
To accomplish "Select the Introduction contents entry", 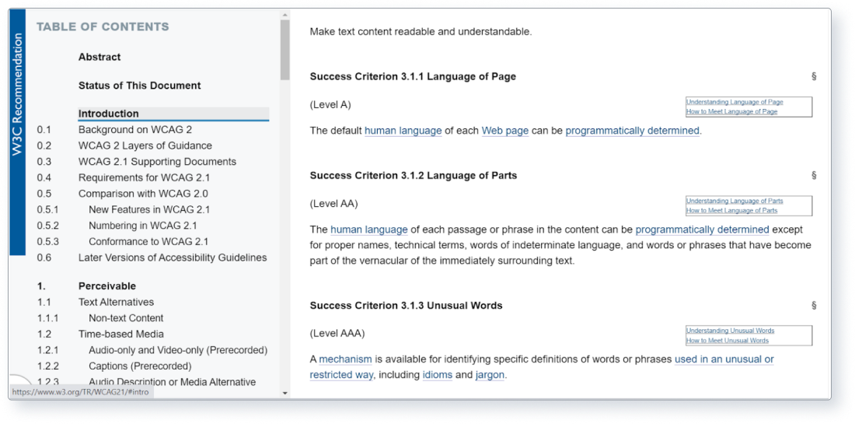I will tap(173, 114).
